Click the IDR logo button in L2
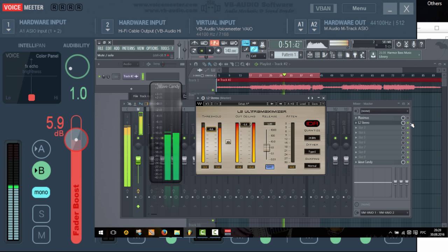This screenshot has height=252, width=448. 312,124
